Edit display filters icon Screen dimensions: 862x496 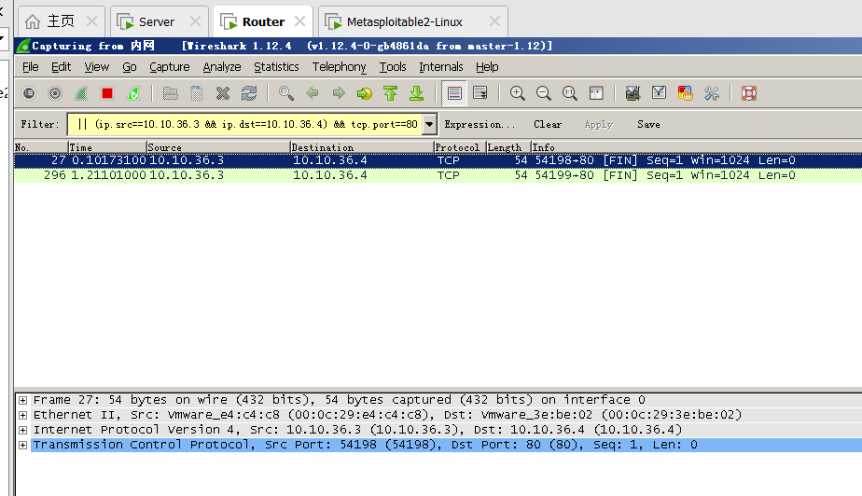660,93
